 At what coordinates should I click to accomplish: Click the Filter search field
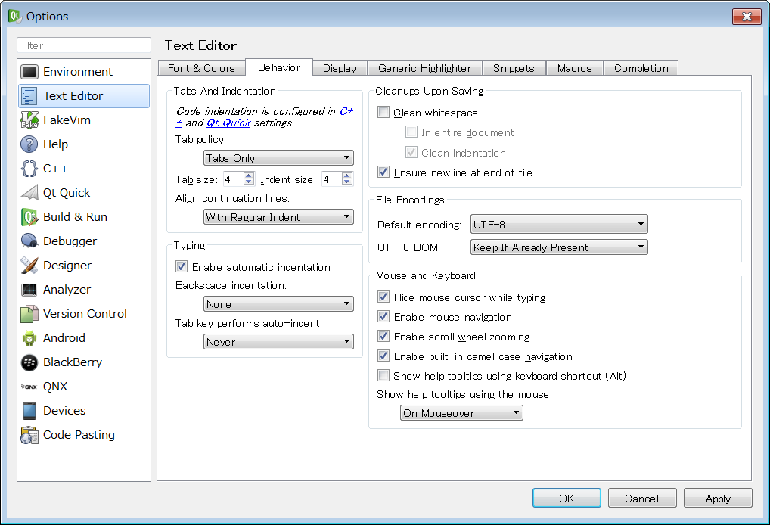(84, 45)
